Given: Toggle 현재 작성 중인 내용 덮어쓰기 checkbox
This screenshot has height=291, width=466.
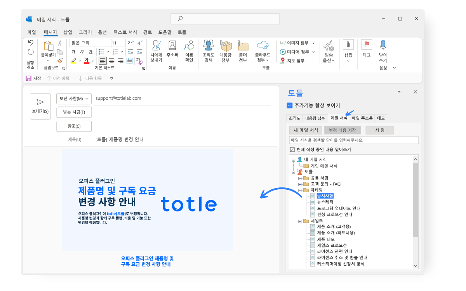Looking at the screenshot, I should click(x=292, y=149).
